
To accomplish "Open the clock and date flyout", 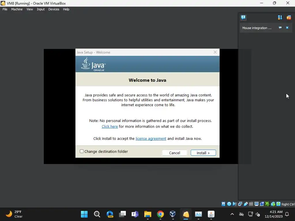I will 274,214.
